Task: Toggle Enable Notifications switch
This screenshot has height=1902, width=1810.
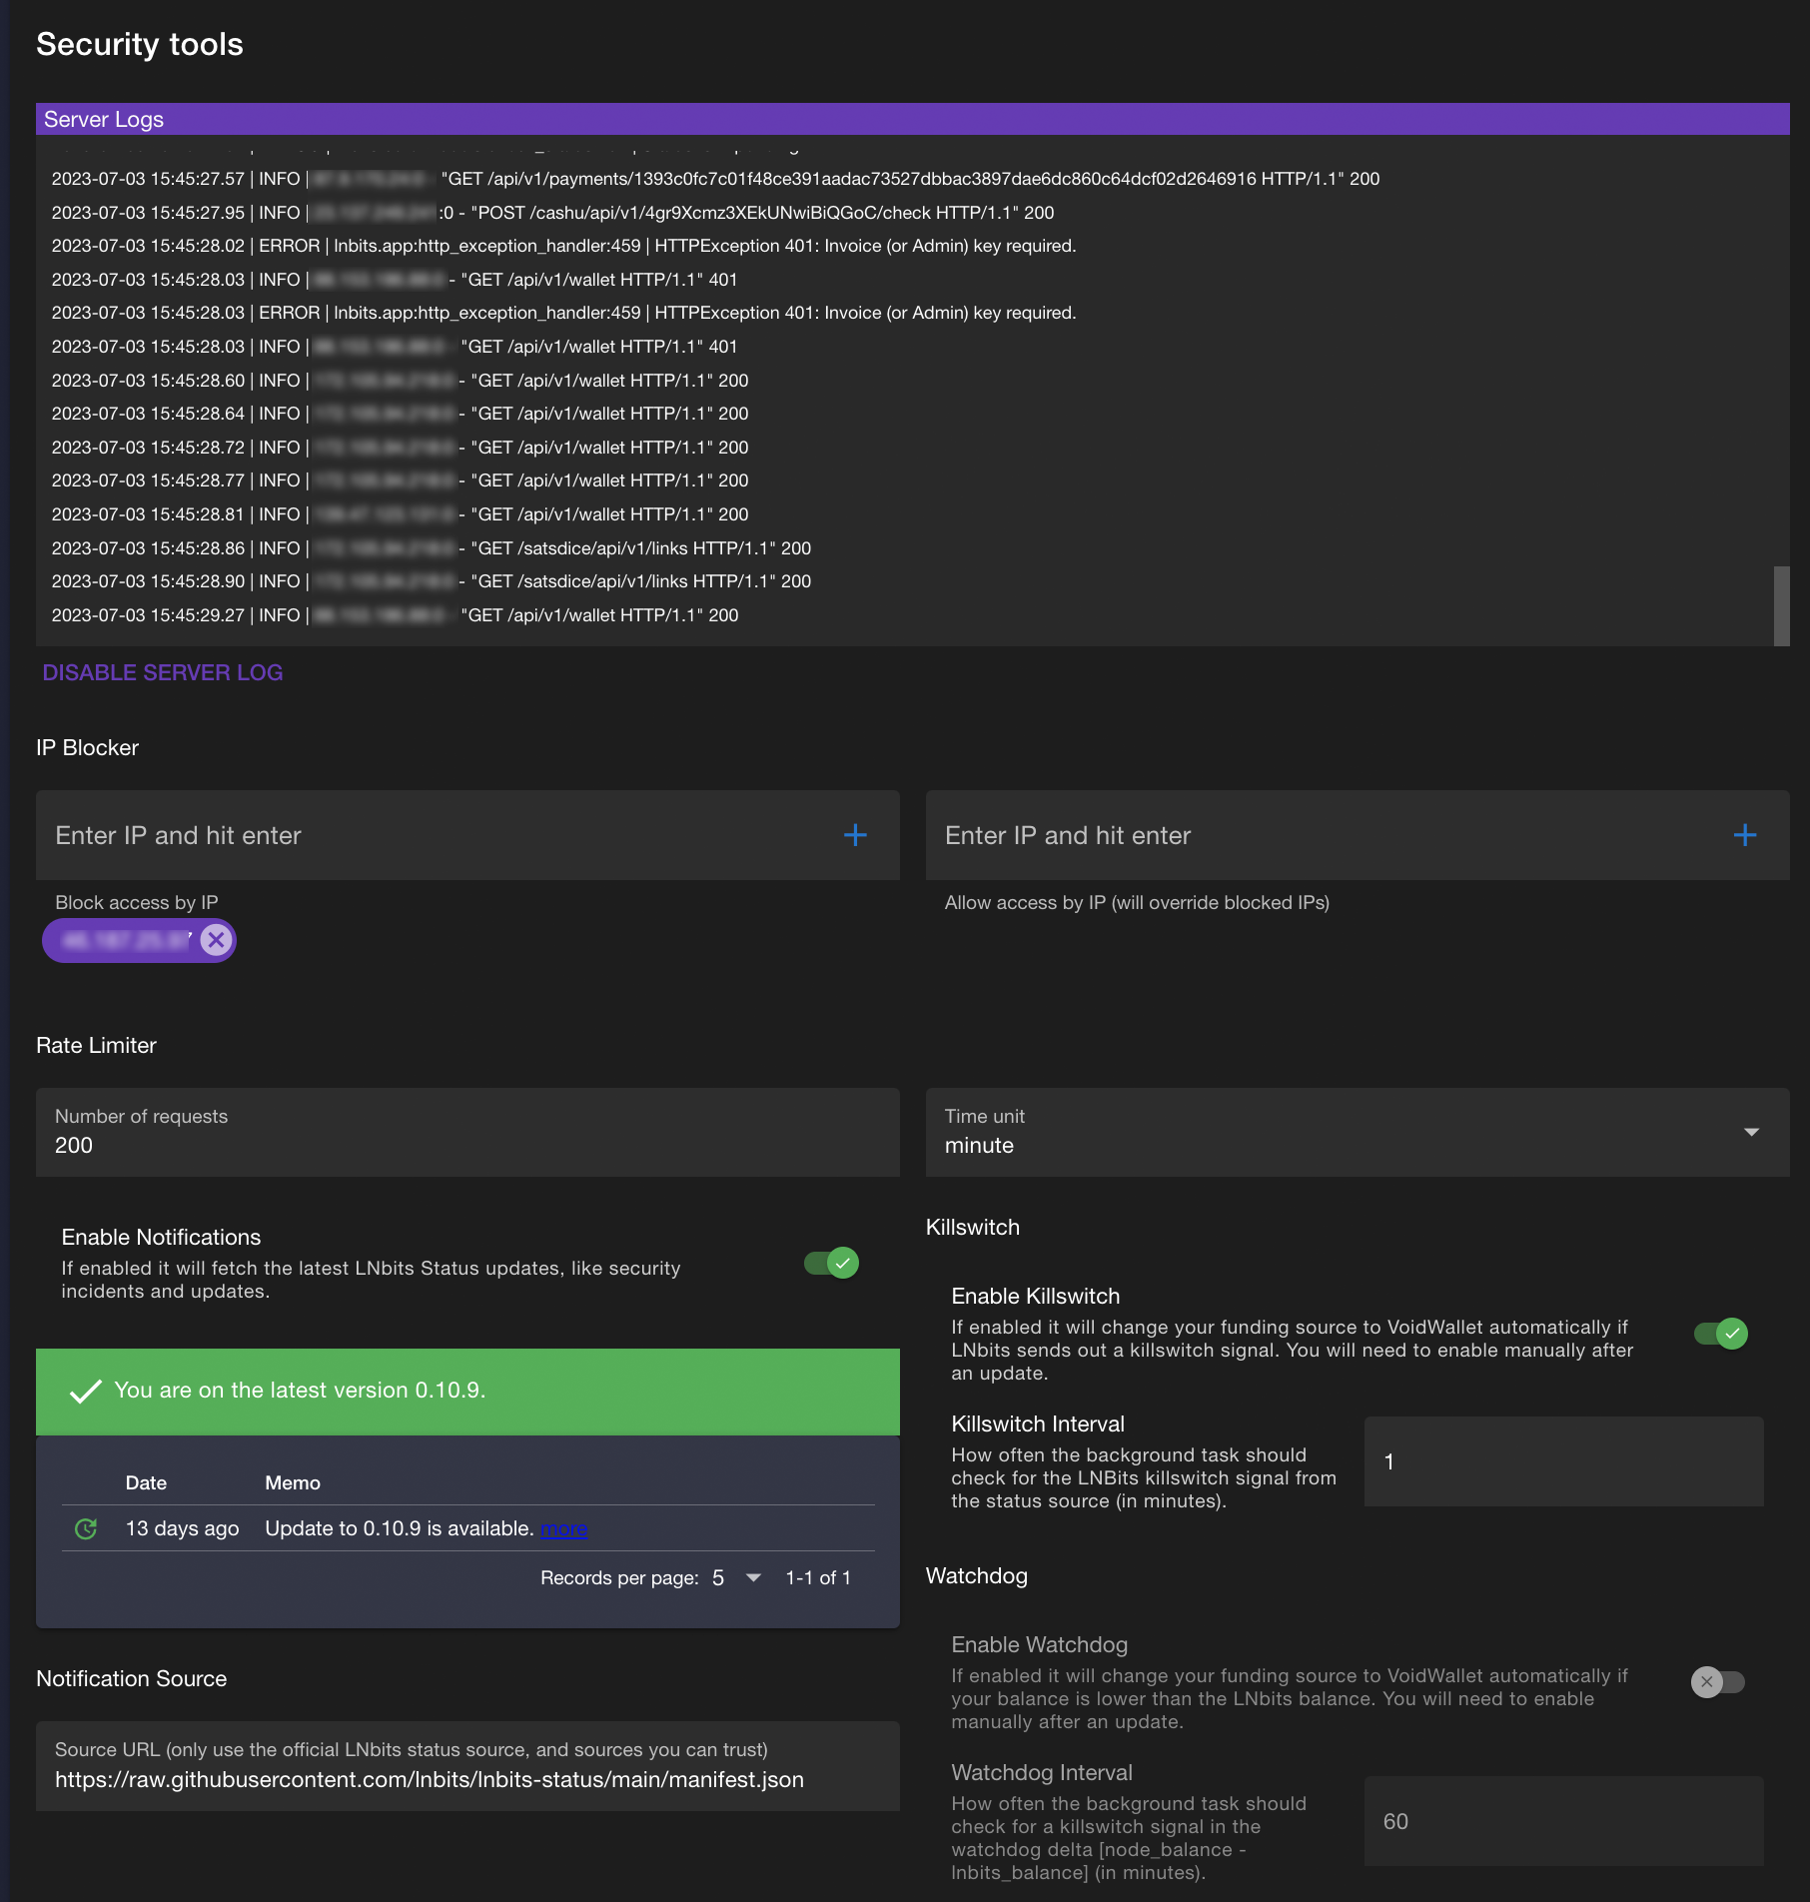Action: (831, 1264)
